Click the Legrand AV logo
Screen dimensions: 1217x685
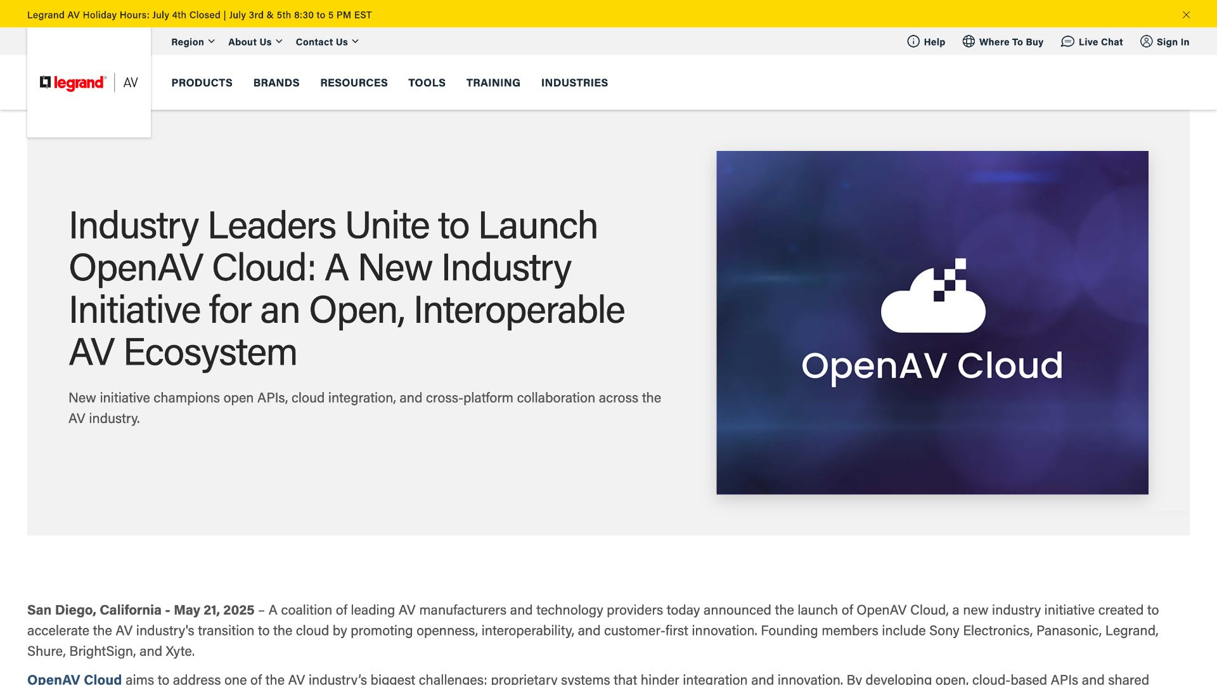pos(89,82)
